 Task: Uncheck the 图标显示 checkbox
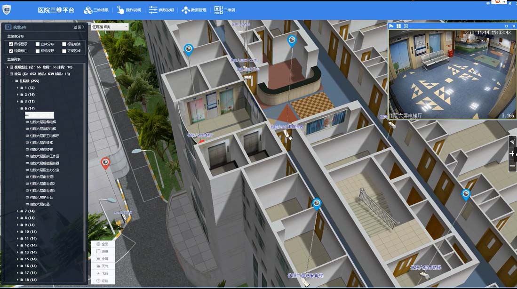coord(11,44)
